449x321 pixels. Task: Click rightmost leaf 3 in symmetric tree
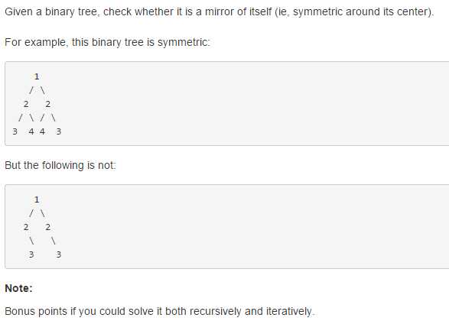[58, 131]
